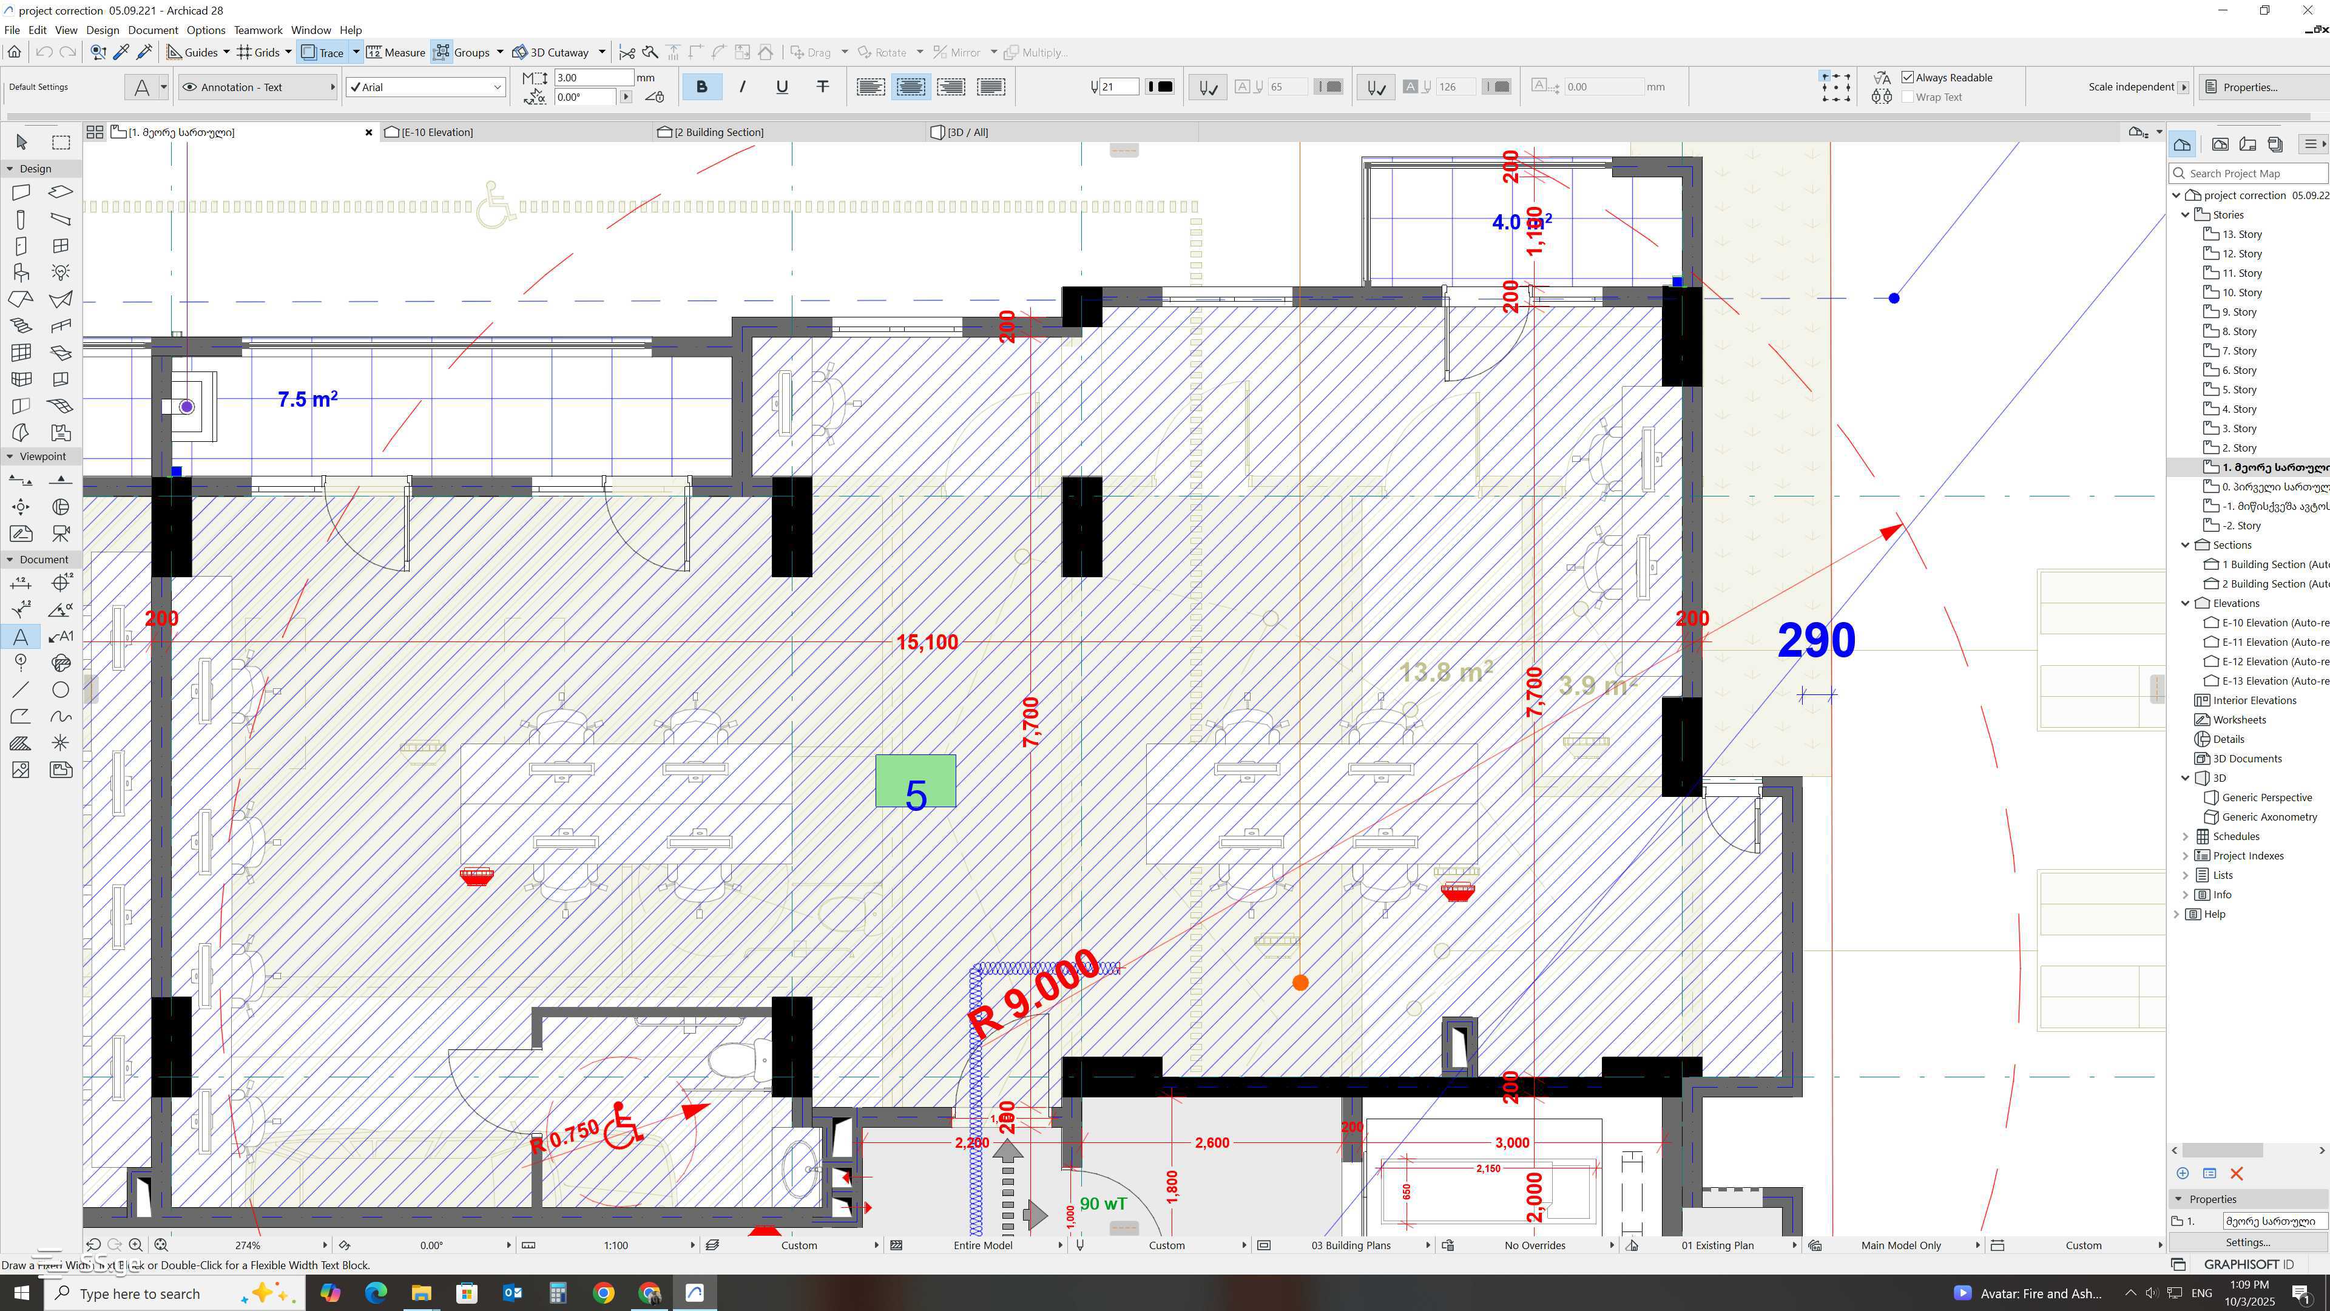Select the Lamp tool
Viewport: 2330px width, 1311px height.
(61, 273)
